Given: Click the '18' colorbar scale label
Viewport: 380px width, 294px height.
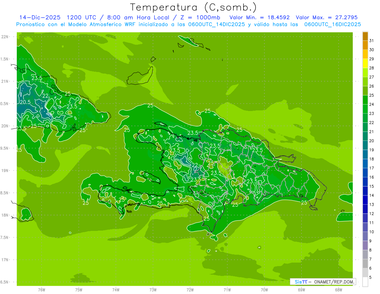Looking at the screenshot, I should [x=372, y=159].
